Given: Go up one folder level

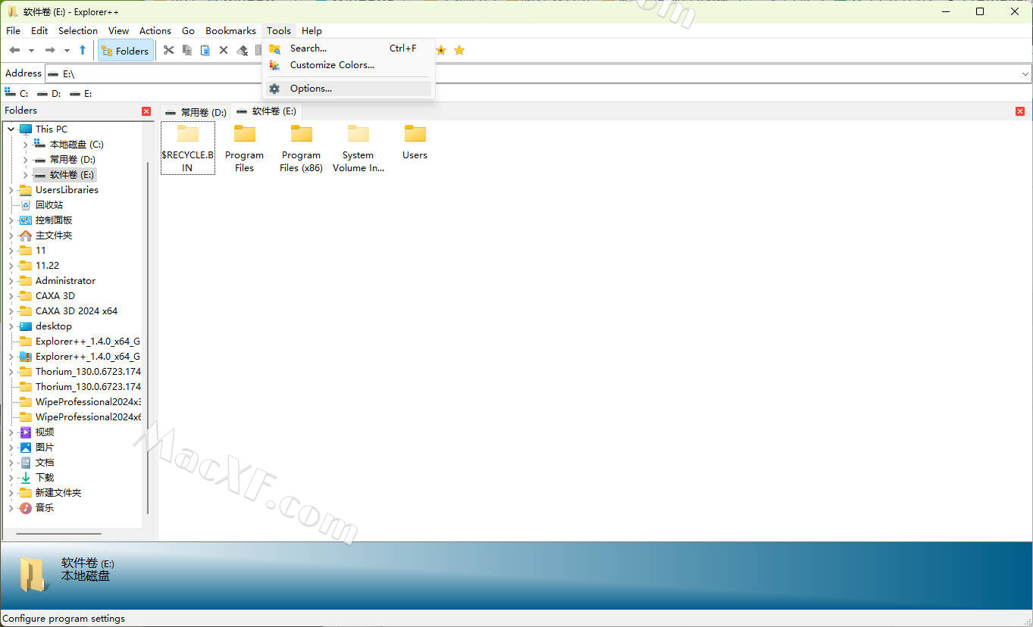Looking at the screenshot, I should coord(83,50).
